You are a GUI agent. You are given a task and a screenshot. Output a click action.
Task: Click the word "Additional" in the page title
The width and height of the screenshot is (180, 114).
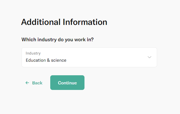click(x=41, y=22)
